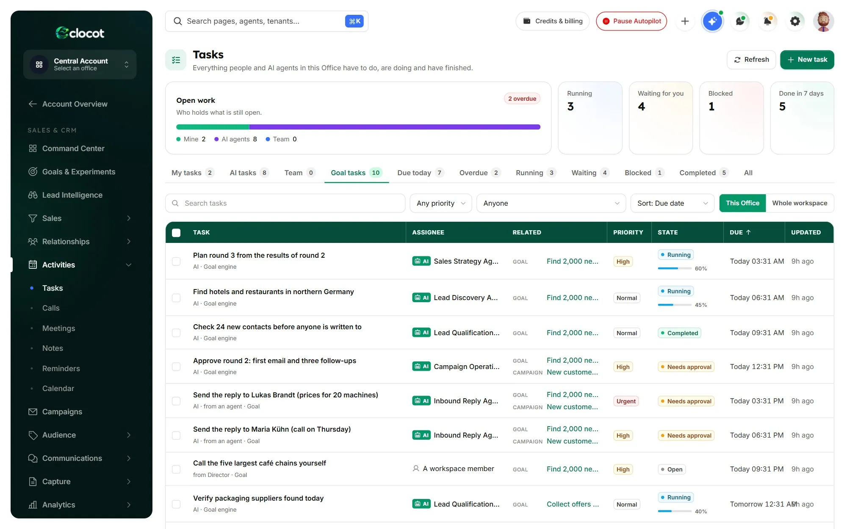Image resolution: width=847 pixels, height=529 pixels.
Task: Open the chat messages icon
Action: [740, 21]
